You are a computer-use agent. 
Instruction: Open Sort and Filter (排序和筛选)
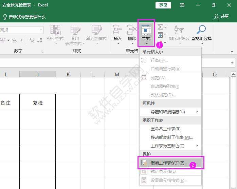[179, 35]
